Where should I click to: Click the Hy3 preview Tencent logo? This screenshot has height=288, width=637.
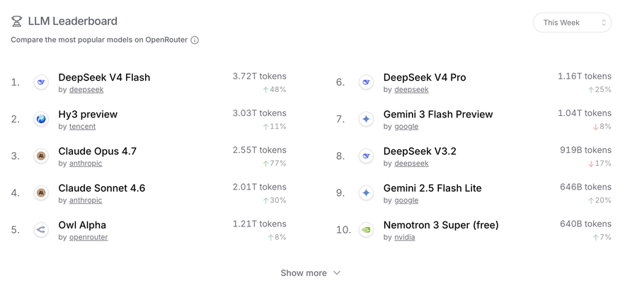click(x=41, y=120)
